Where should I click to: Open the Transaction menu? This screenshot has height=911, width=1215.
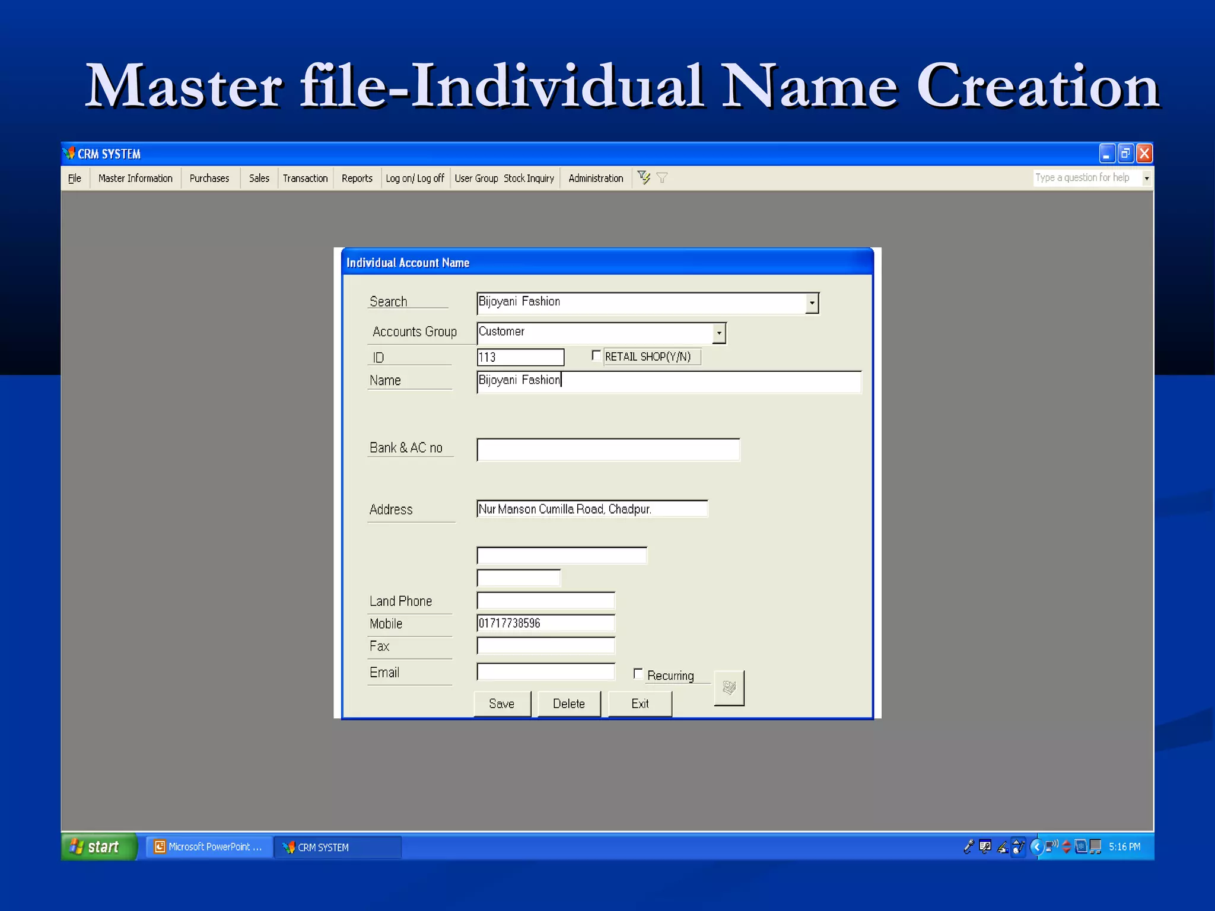305,178
